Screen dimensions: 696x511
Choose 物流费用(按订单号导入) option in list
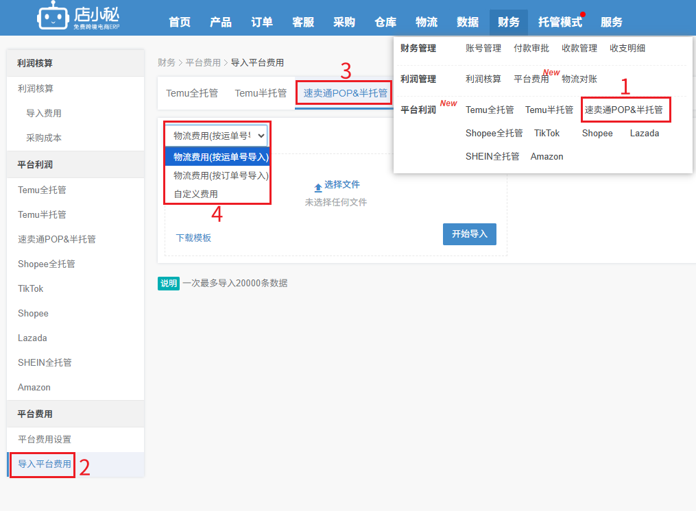pos(217,175)
